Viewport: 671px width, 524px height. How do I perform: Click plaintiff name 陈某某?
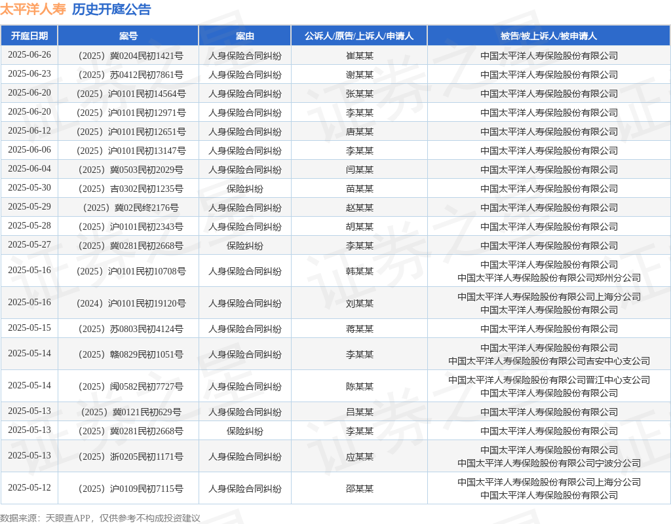point(360,386)
